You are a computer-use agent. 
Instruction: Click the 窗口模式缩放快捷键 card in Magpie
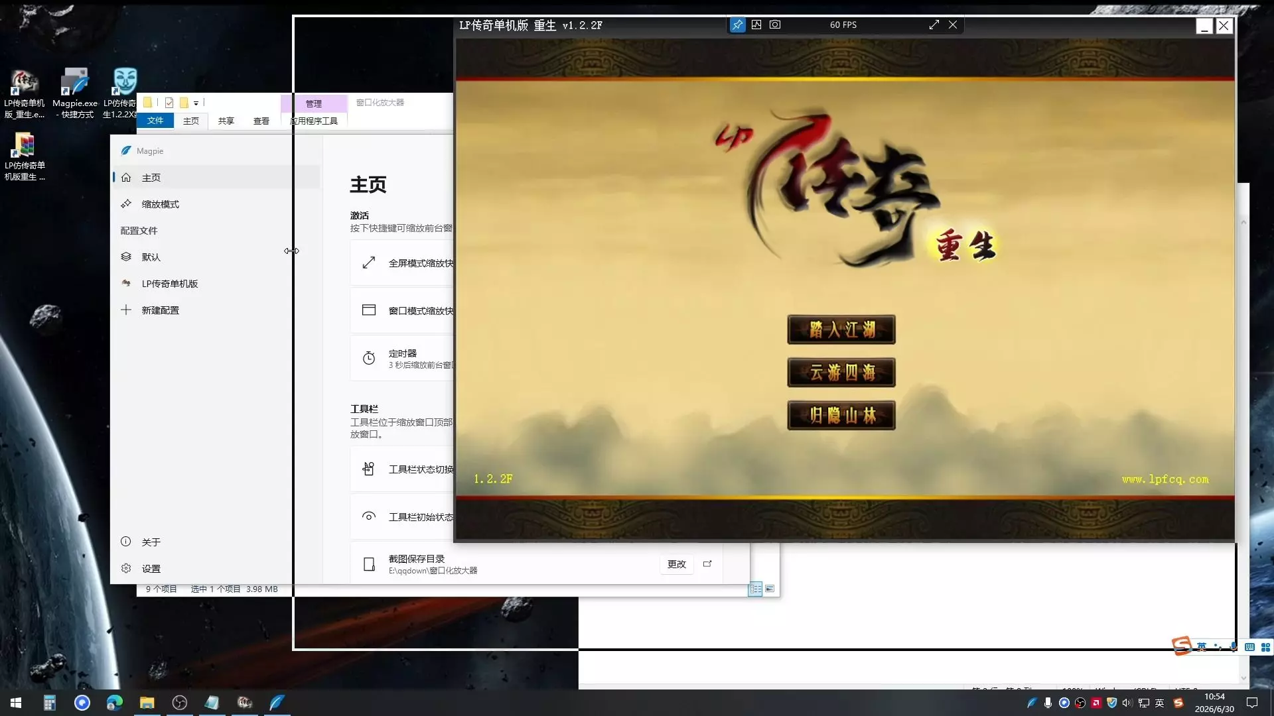(402, 310)
